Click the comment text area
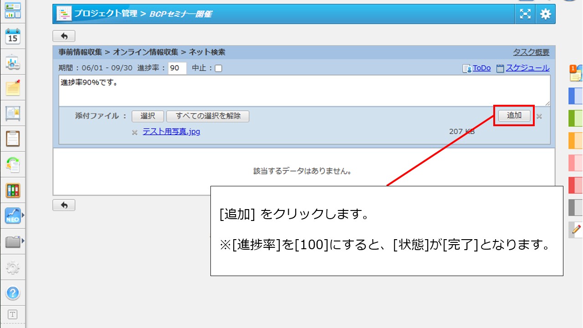Viewport: 583px width, 328px height. (304, 91)
